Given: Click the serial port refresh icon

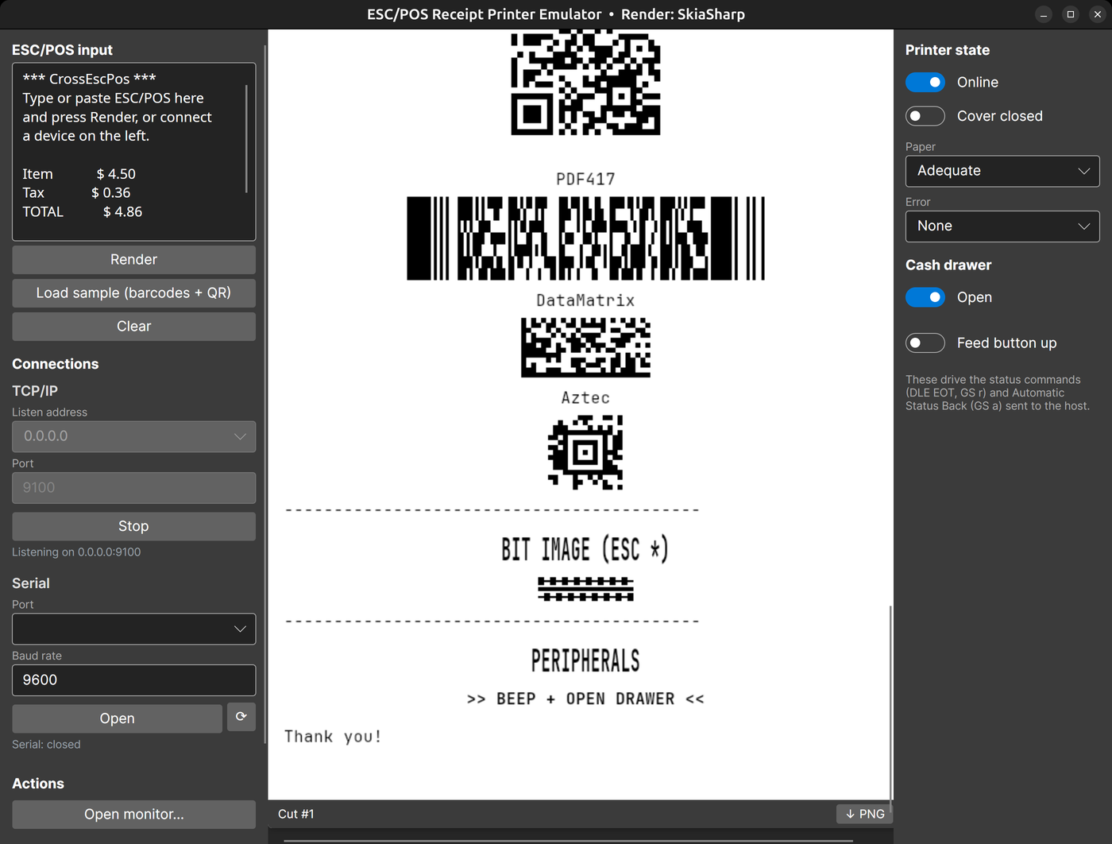Looking at the screenshot, I should (241, 717).
